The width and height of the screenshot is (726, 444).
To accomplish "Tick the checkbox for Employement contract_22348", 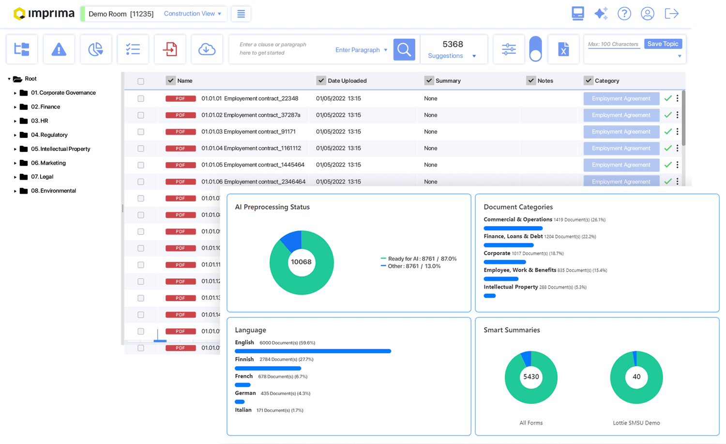I will click(141, 99).
